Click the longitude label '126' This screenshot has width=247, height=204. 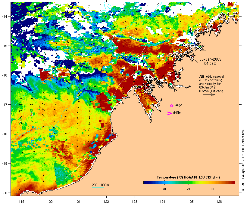coord(219,202)
